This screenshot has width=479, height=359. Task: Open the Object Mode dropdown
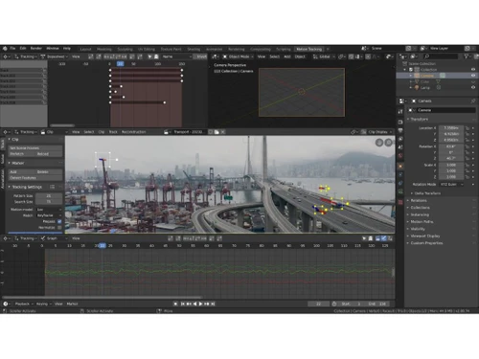(238, 56)
